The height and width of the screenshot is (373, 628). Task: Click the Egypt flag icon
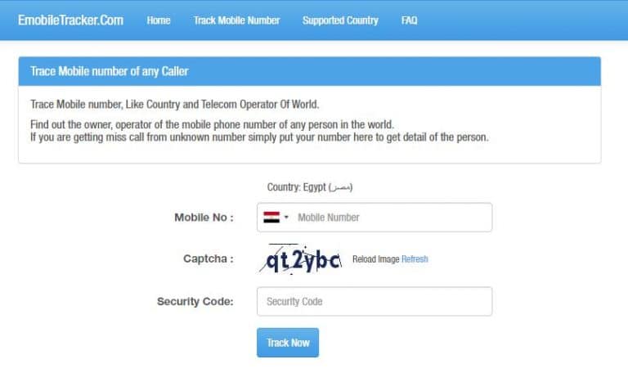pyautogui.click(x=271, y=217)
